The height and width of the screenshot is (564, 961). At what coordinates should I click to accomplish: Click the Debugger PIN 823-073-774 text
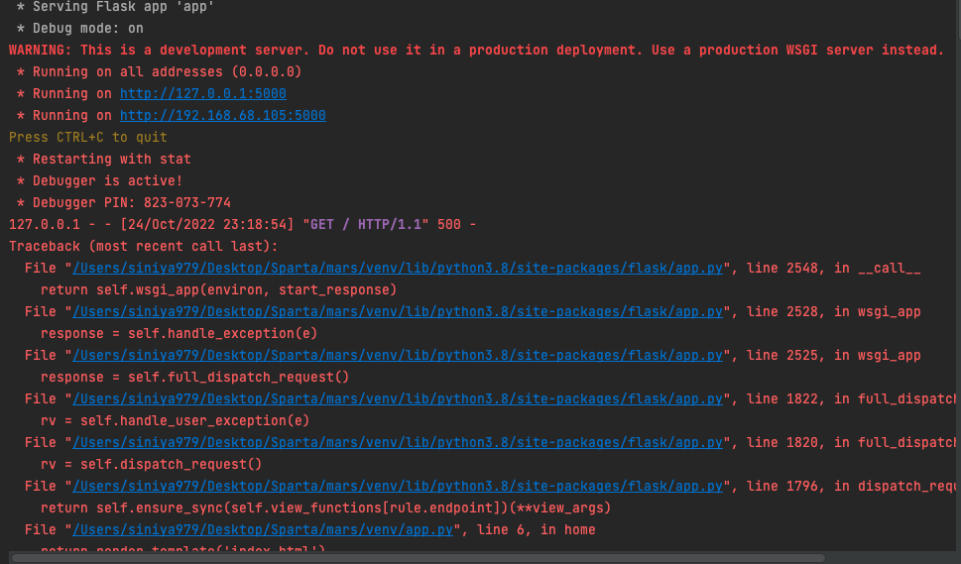132,202
